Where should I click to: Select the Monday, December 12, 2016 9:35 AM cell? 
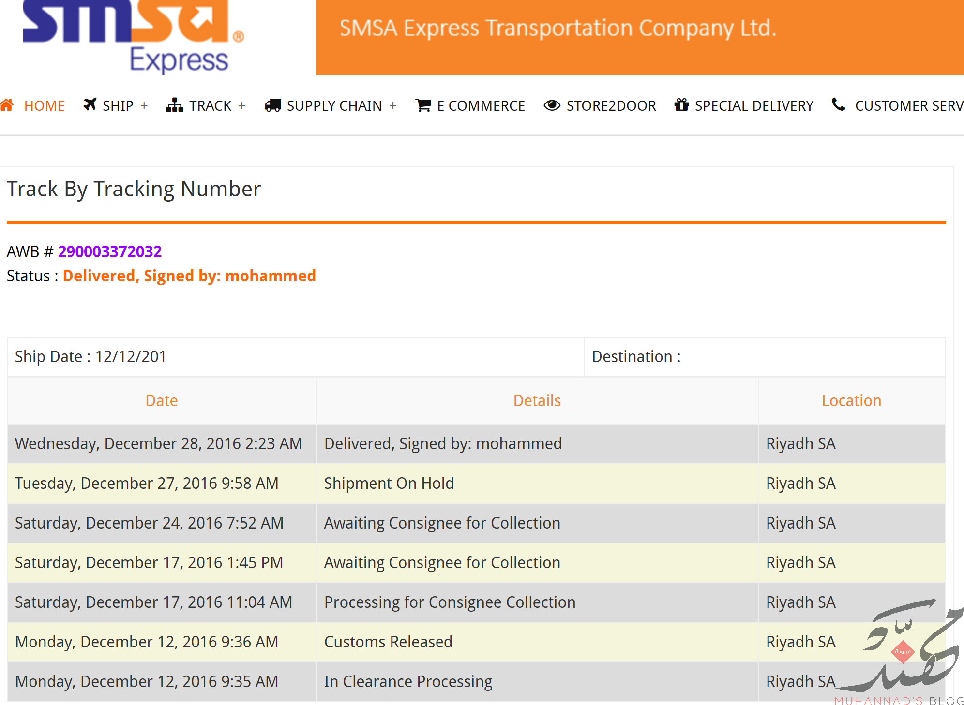coord(162,682)
